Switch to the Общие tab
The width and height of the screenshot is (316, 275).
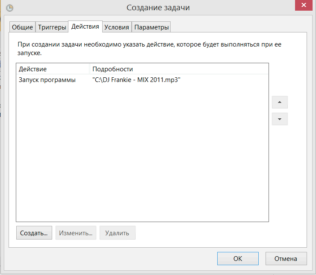click(22, 27)
